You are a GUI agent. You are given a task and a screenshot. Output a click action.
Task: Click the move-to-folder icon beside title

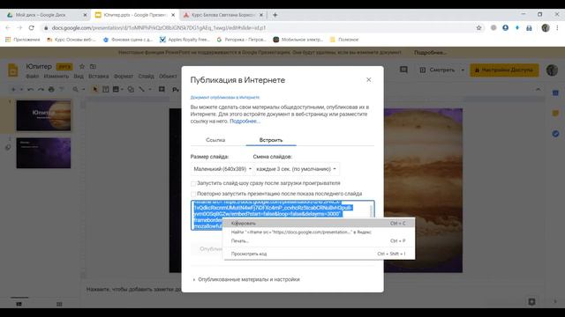point(93,67)
